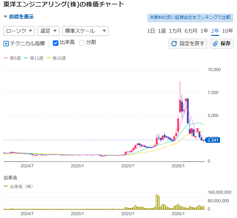Expand the 指標を表示 section

pyautogui.click(x=19, y=17)
